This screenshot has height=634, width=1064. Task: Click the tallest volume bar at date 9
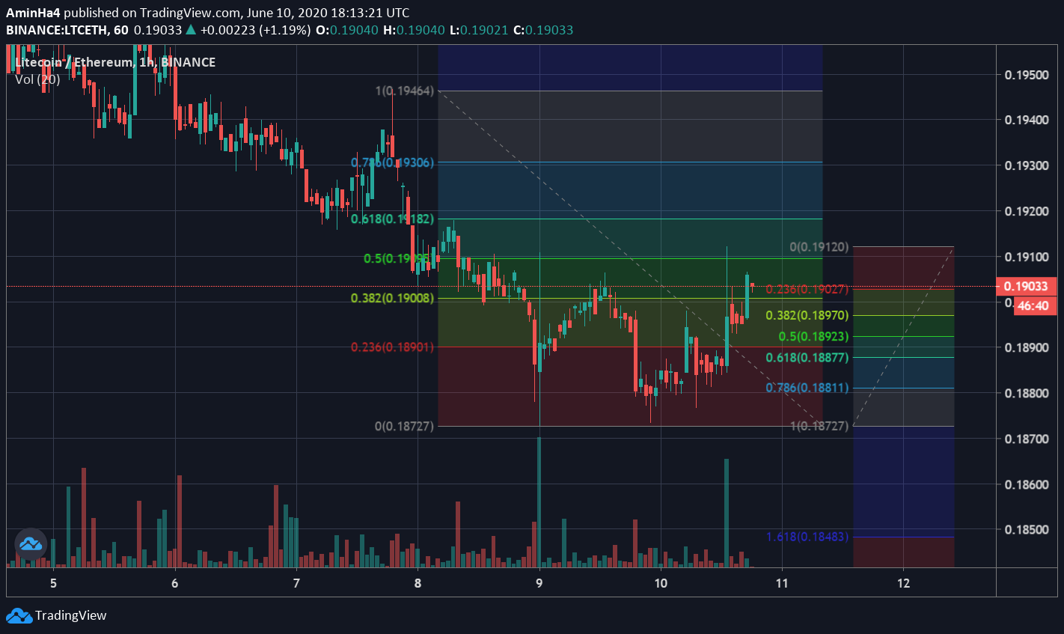tap(539, 502)
